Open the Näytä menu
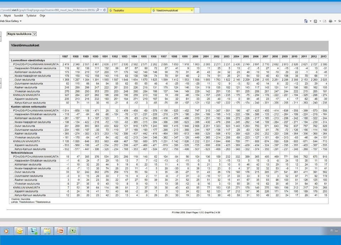Image resolution: width=341 pixels, height=245 pixels. pyautogui.click(x=7, y=16)
